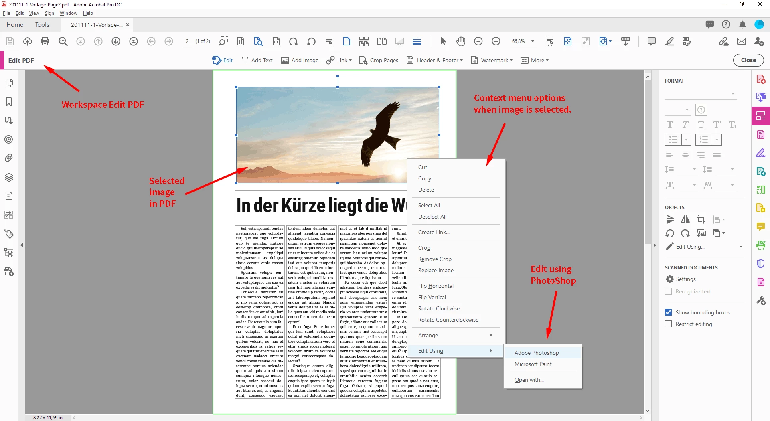Click the top-center image resize handle

(x=338, y=87)
